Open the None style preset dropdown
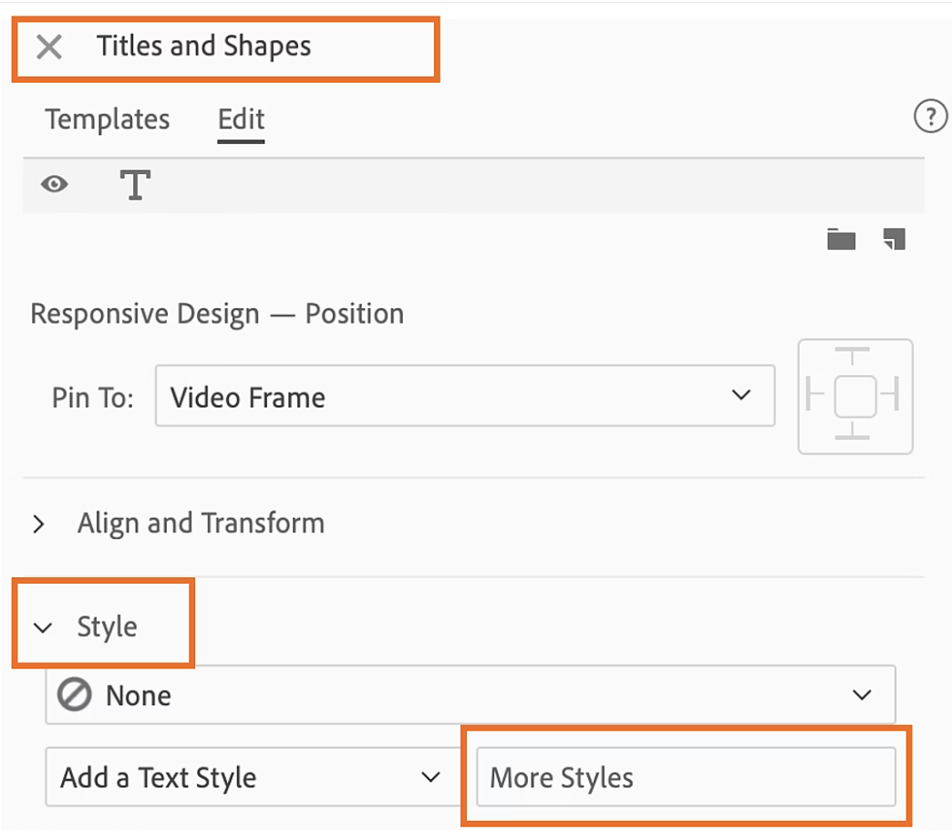The image size is (952, 830). 470,695
